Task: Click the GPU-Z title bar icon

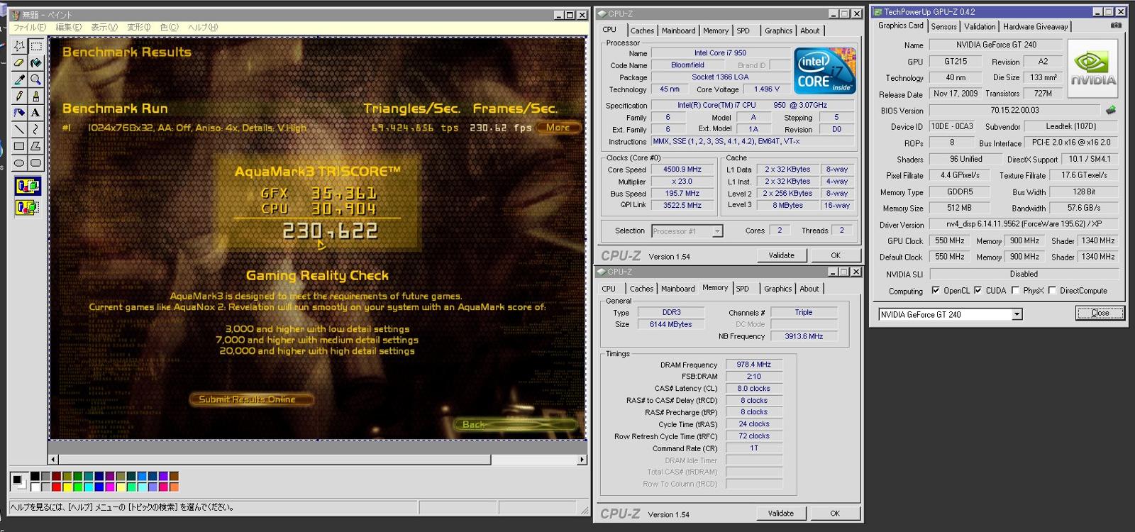Action: [877, 12]
